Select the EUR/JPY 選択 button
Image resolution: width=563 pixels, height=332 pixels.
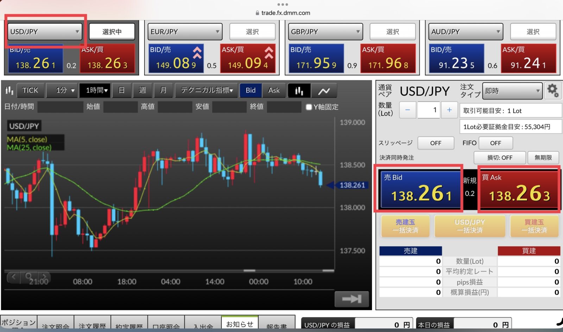(x=252, y=32)
